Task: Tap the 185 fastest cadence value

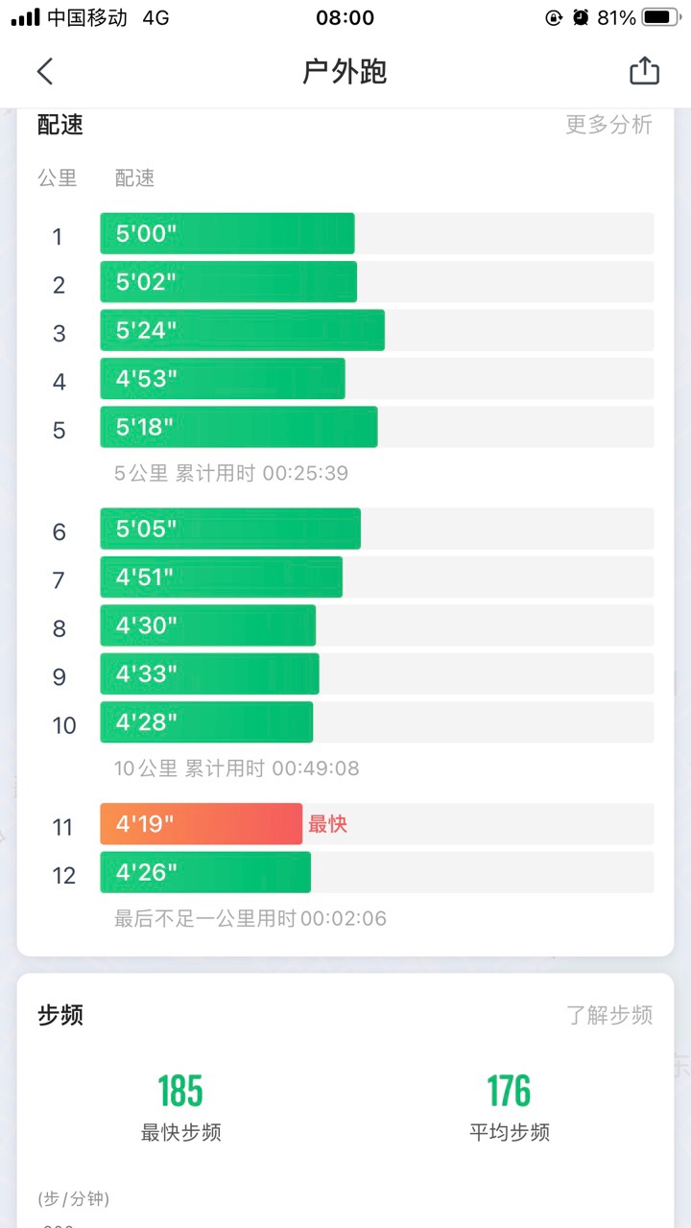Action: tap(180, 1091)
